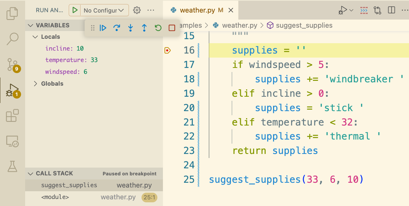This screenshot has width=409, height=206.
Task: Open Remote Explorer in the activity bar
Action: tap(12, 142)
